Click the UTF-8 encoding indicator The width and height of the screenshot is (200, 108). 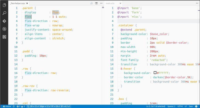180,106
